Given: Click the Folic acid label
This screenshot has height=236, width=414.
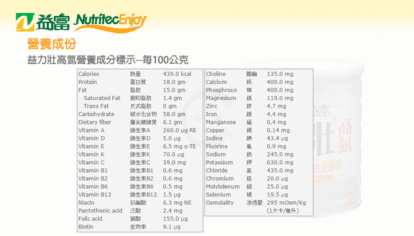Looking at the screenshot, I should coord(90,219).
